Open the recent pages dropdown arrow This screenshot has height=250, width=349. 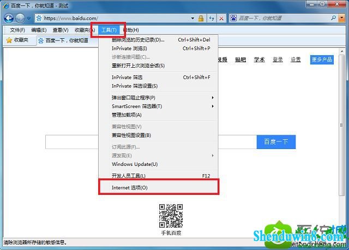pos(29,18)
